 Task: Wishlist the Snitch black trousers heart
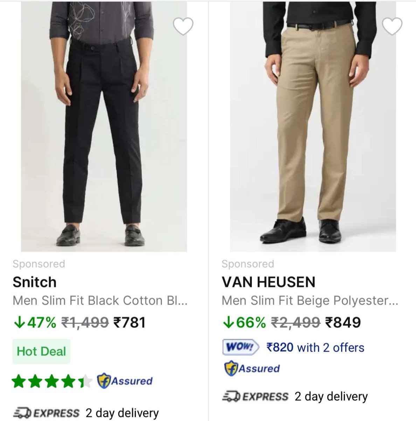click(183, 26)
